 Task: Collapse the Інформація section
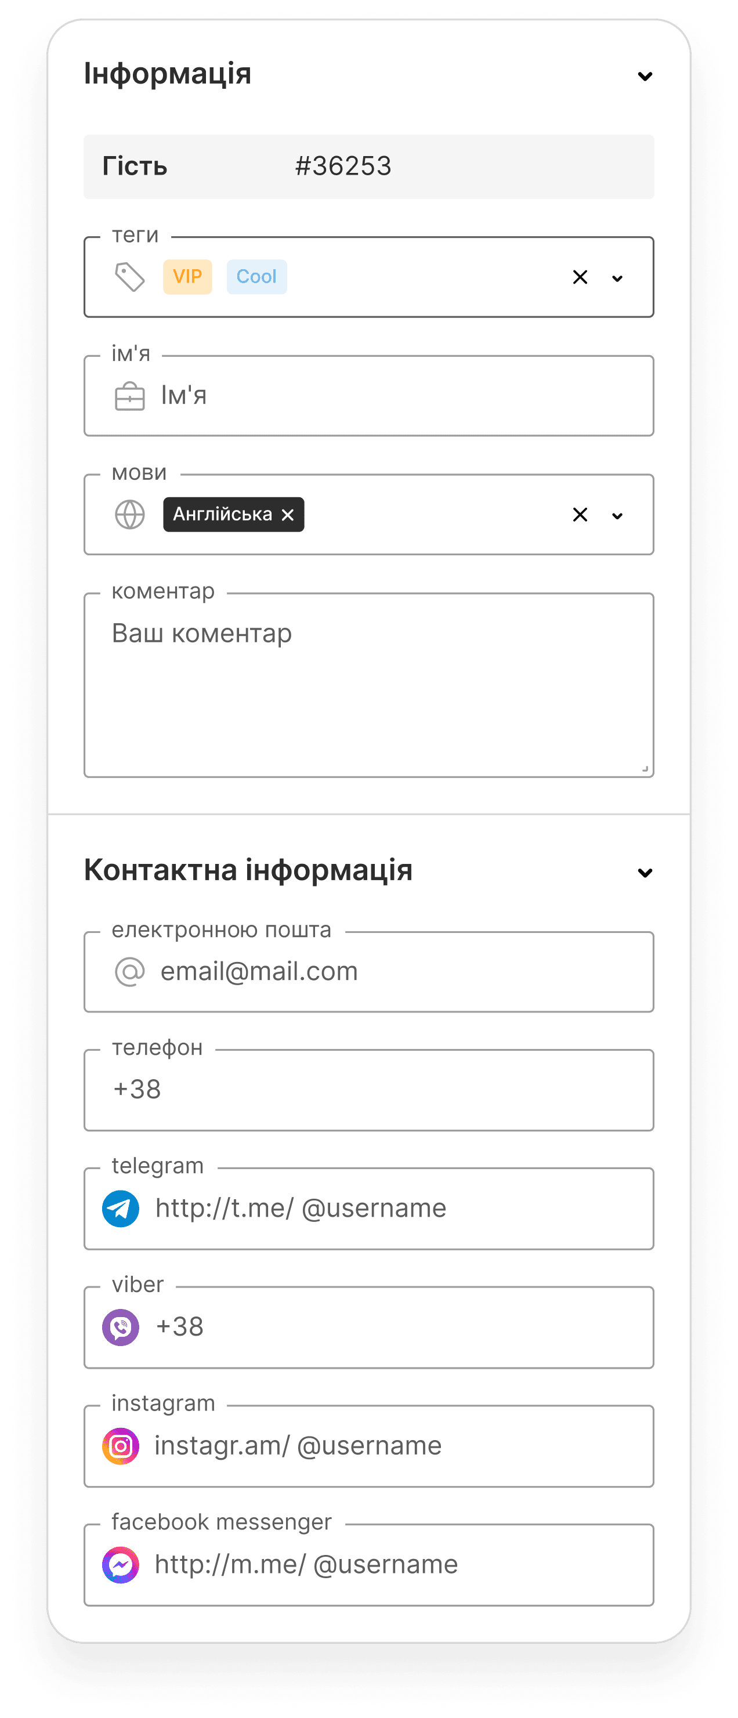(x=645, y=76)
